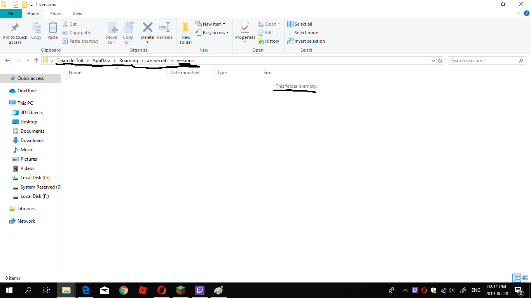
Task: Click AppData breadcrumb
Action: (x=101, y=61)
